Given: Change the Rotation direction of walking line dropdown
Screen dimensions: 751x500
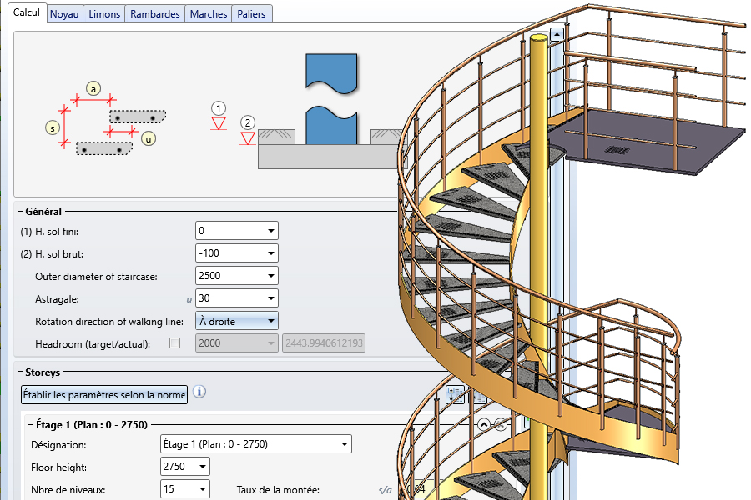Looking at the screenshot, I should point(270,321).
